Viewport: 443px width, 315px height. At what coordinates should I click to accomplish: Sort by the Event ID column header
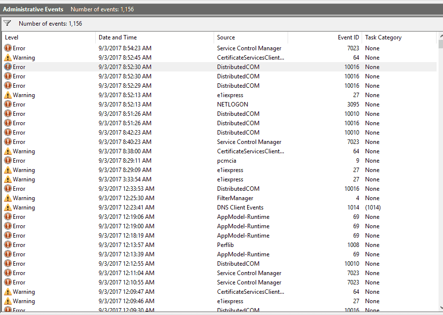pyautogui.click(x=325, y=37)
